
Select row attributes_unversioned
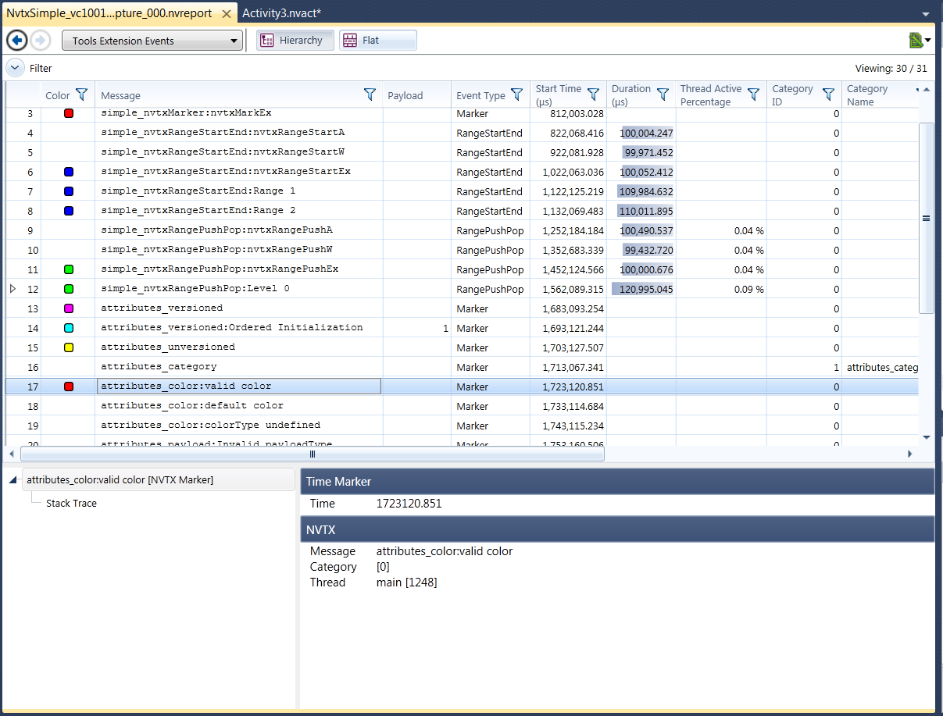462,347
